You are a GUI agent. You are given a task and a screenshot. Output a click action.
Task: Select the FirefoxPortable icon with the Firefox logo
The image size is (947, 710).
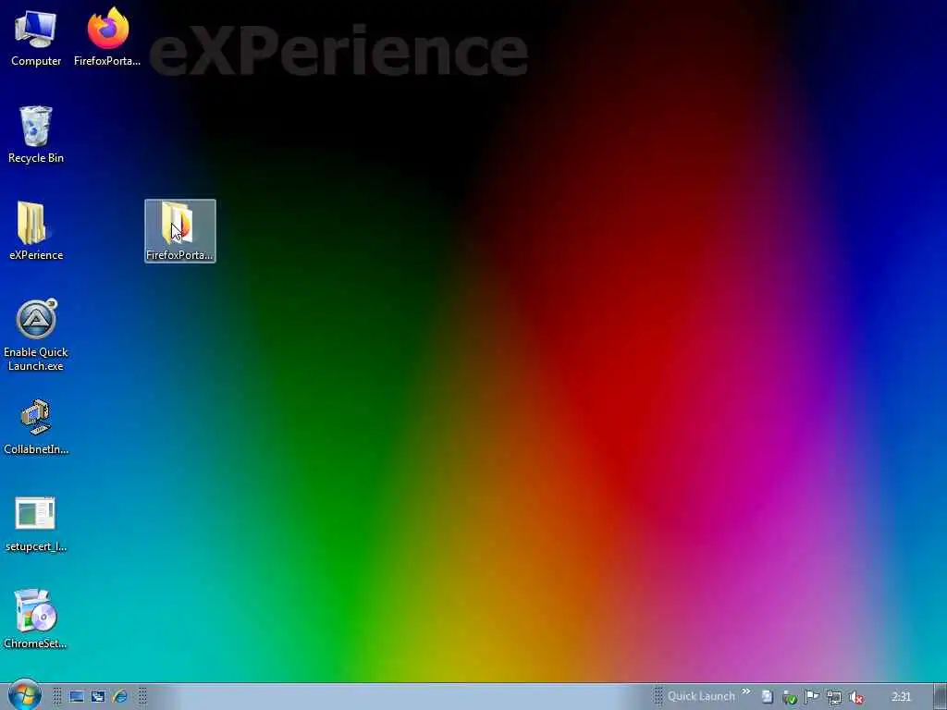(x=107, y=37)
